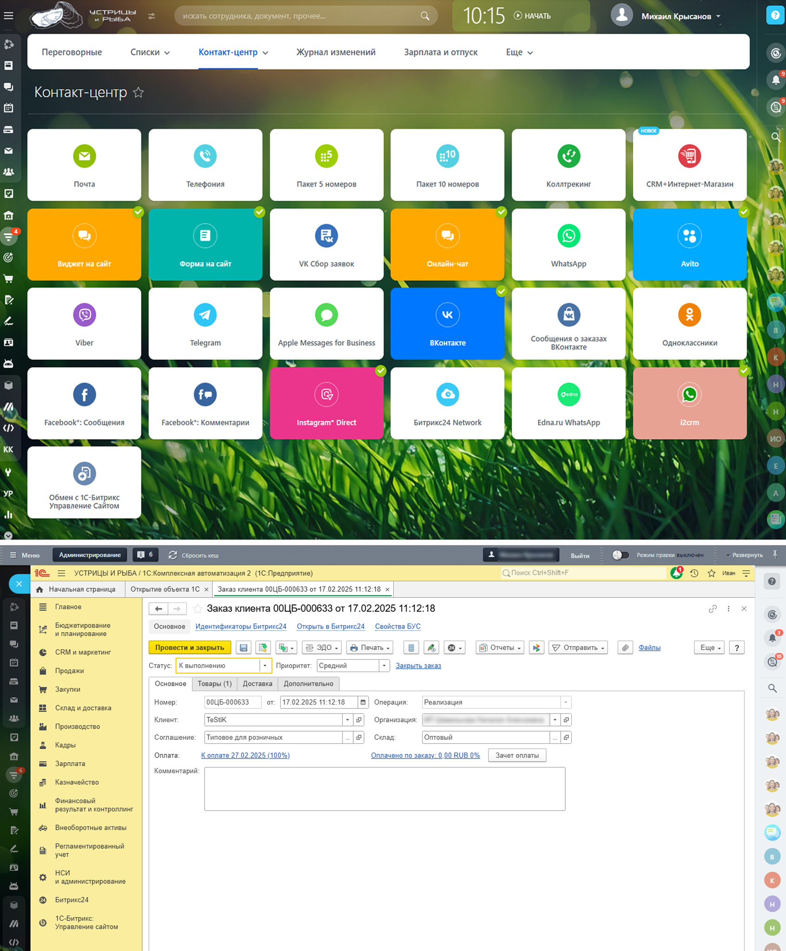The image size is (786, 951).
Task: Save the order with the floppy disk icon
Action: [244, 647]
